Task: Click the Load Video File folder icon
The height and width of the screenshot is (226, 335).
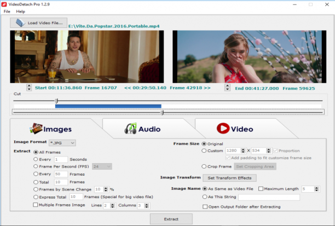Action: [20, 22]
